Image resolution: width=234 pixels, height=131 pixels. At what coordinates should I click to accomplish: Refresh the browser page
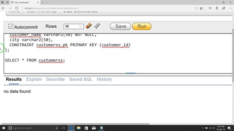point(17,8)
